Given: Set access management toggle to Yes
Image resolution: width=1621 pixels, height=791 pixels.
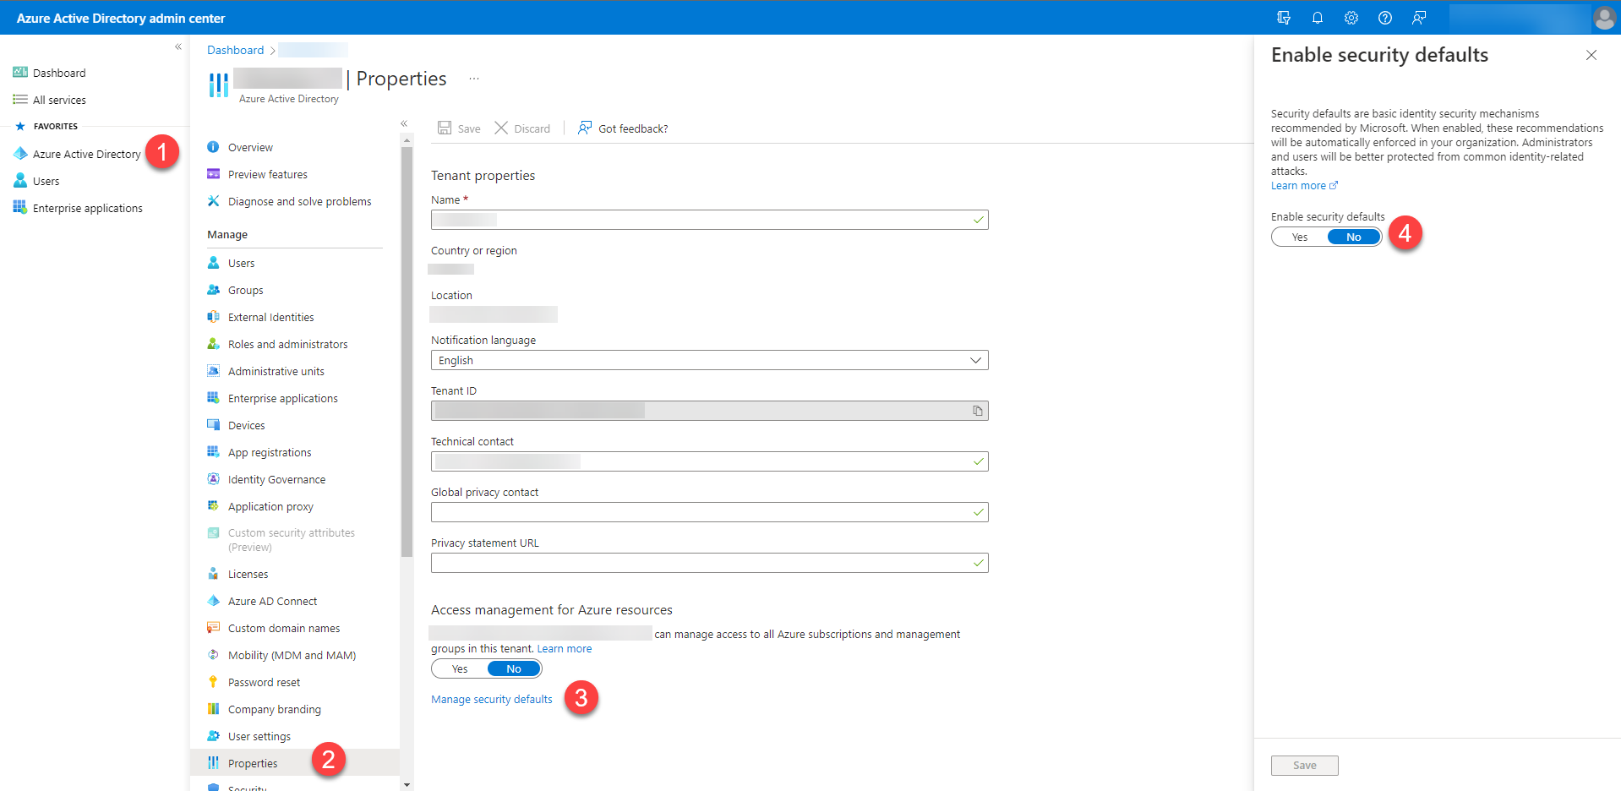Looking at the screenshot, I should [460, 668].
